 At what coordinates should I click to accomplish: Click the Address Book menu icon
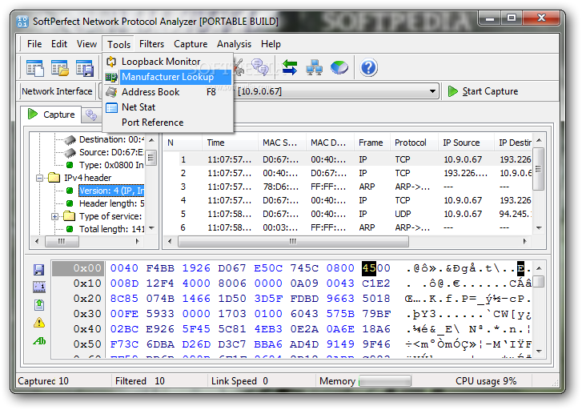click(111, 92)
